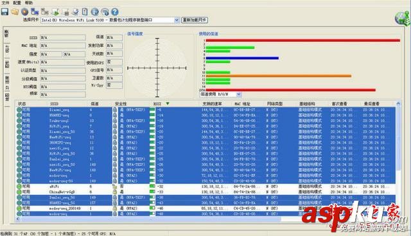Screen dimensions: 411x236
Task: Select the aWiFi network row
Action: pos(205,187)
